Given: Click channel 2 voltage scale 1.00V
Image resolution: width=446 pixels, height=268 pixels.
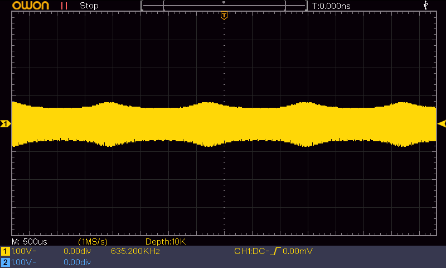Looking at the screenshot, I should pos(23,262).
